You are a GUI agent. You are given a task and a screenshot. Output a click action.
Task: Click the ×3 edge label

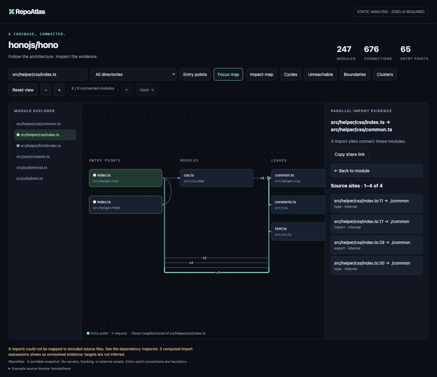point(262,178)
